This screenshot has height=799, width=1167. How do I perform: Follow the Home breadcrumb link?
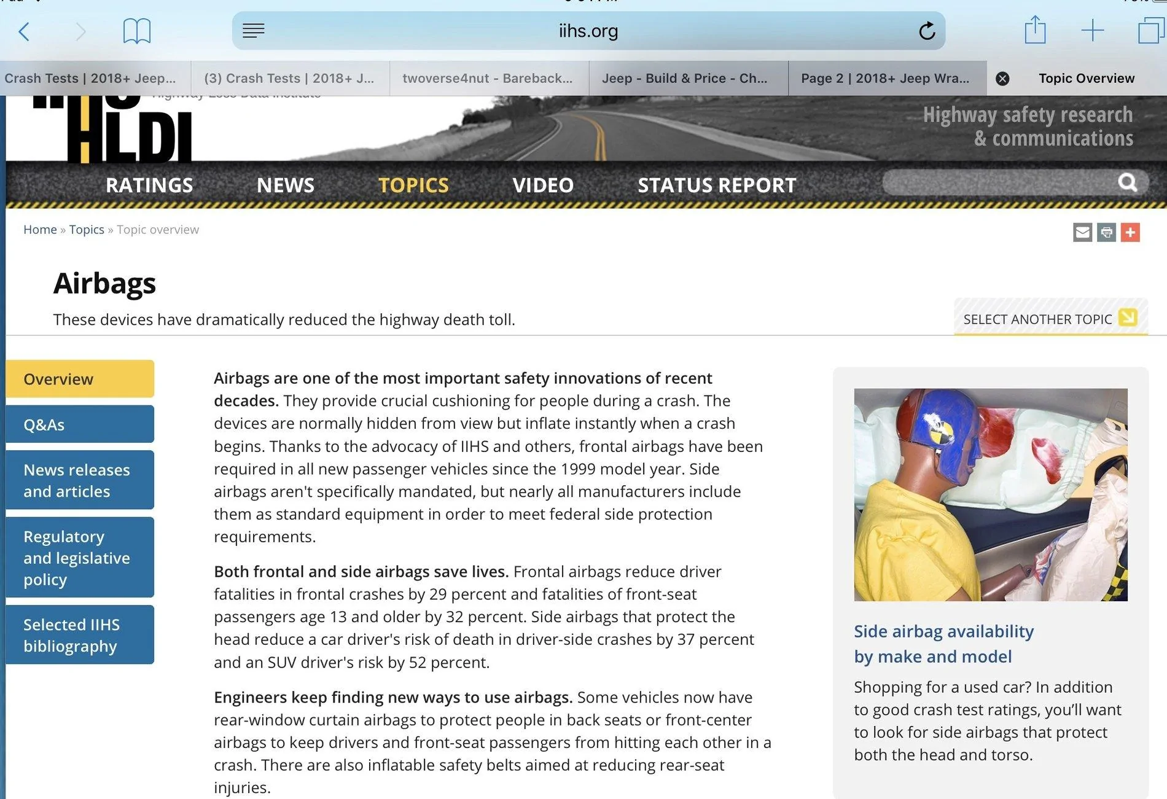[x=40, y=230]
